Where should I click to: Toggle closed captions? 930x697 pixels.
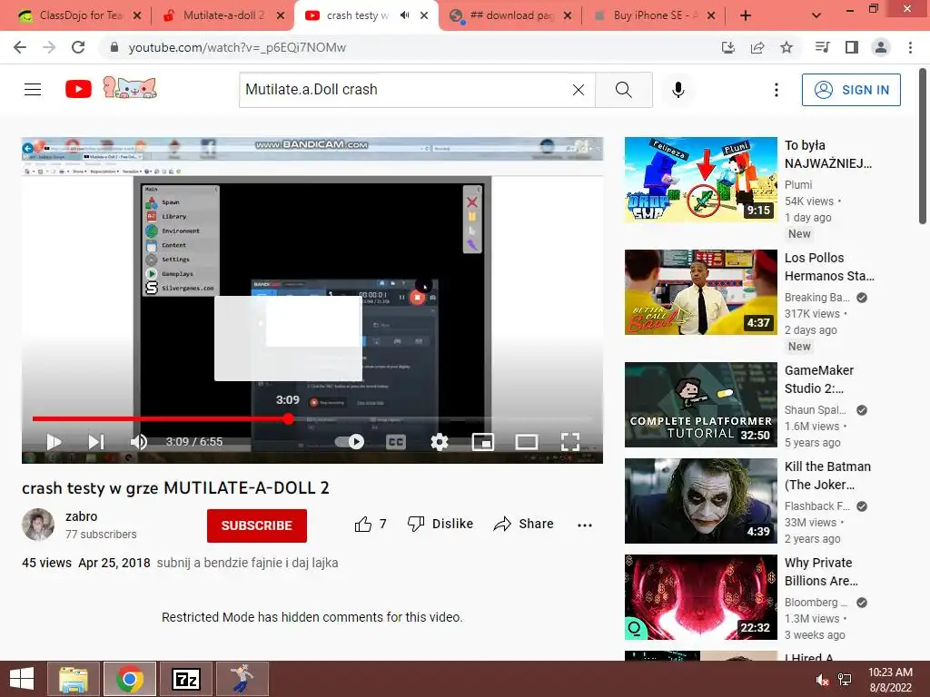point(396,442)
